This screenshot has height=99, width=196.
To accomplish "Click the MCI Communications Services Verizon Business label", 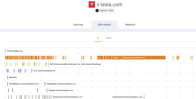I will click(x=75, y=64).
